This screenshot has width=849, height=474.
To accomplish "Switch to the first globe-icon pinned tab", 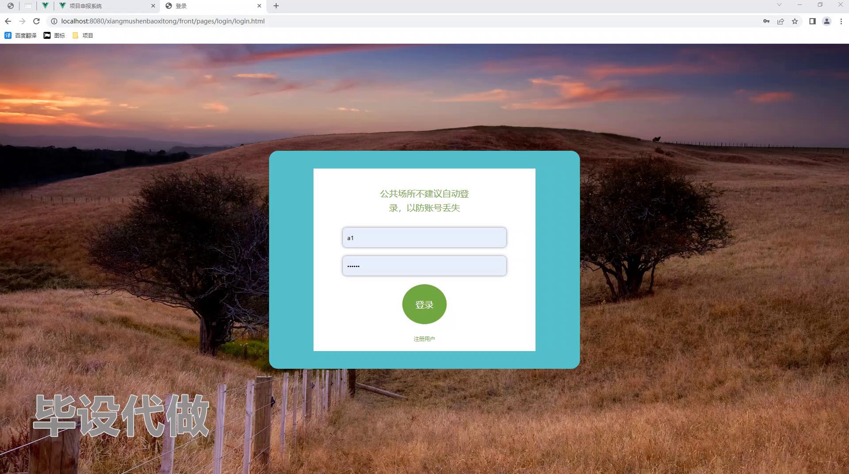I will (x=11, y=6).
